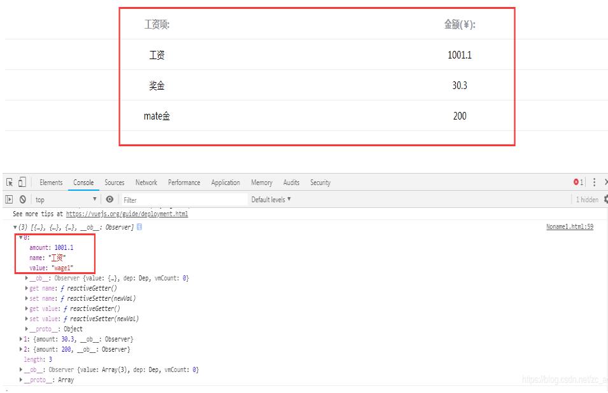Open the vuejs.org deployment guide link

[127, 214]
